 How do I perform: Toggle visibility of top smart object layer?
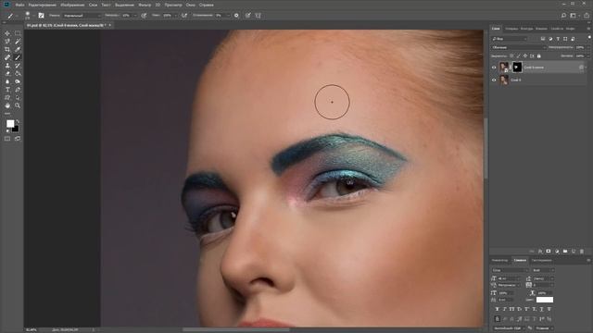coord(494,68)
